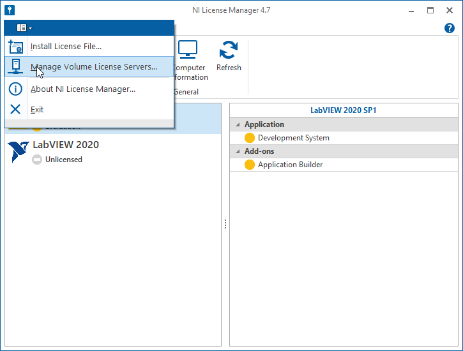Click the About NI License Manager info icon
Screen dimensions: 463x351
coord(15,89)
